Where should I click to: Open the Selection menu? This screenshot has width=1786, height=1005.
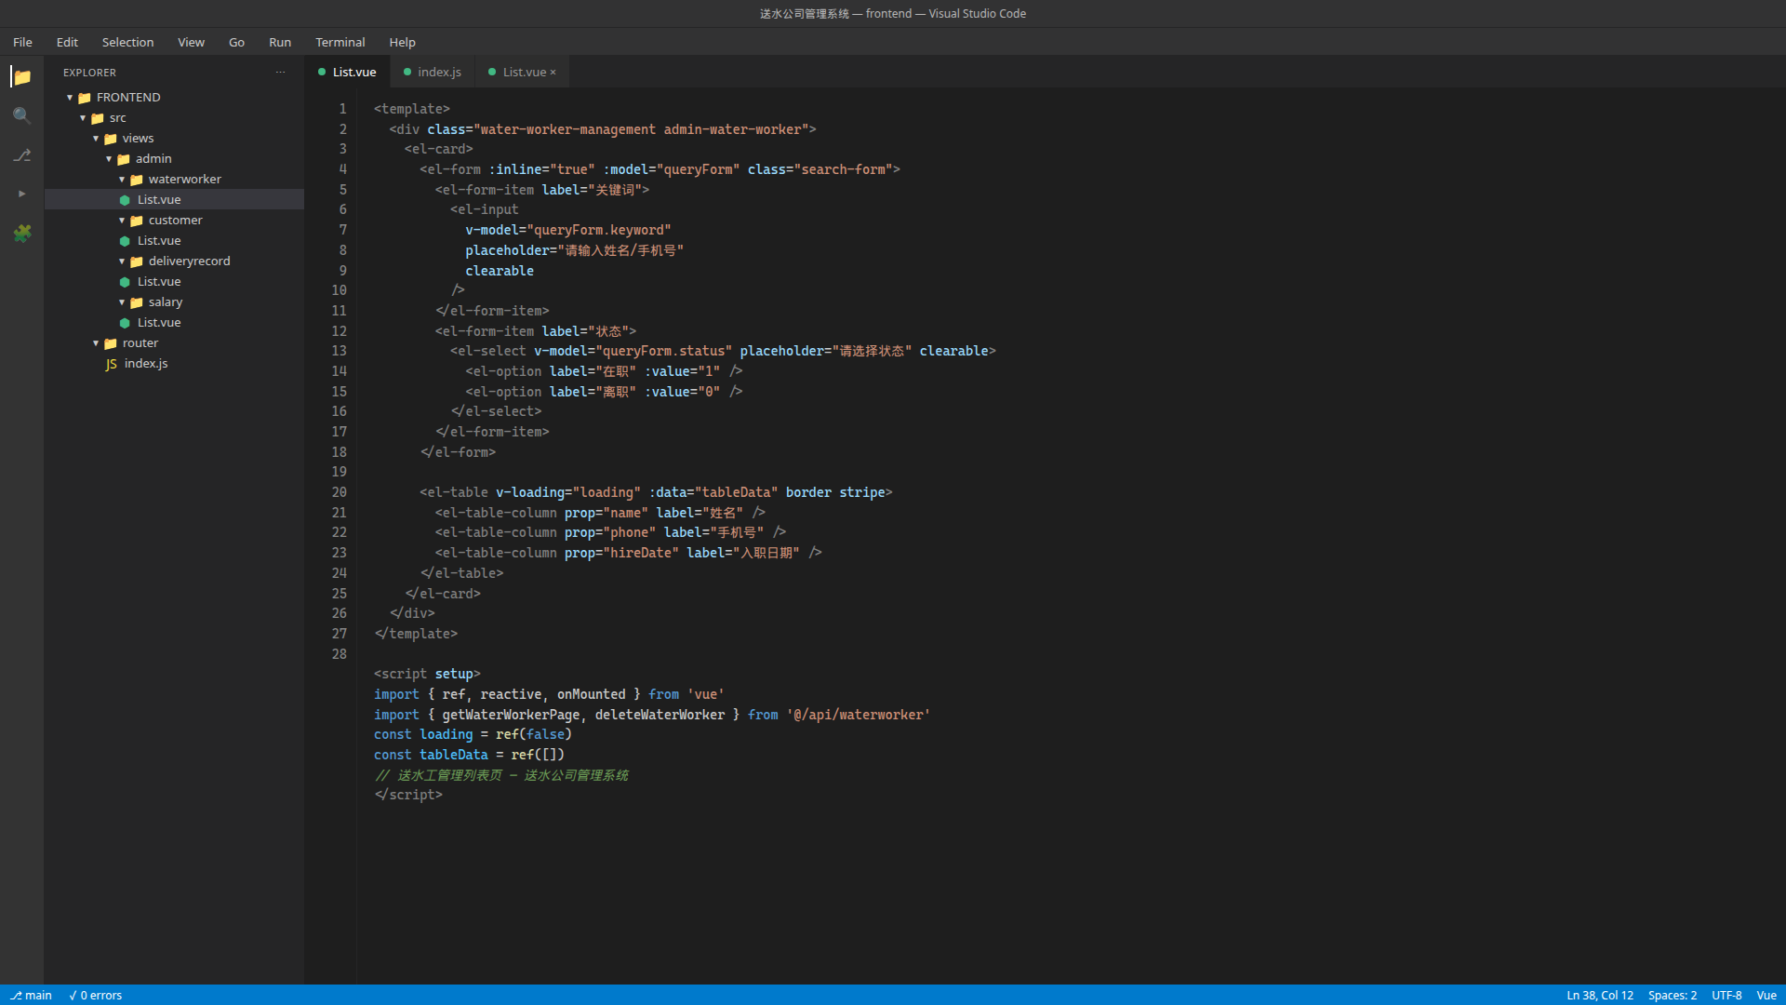127,43
